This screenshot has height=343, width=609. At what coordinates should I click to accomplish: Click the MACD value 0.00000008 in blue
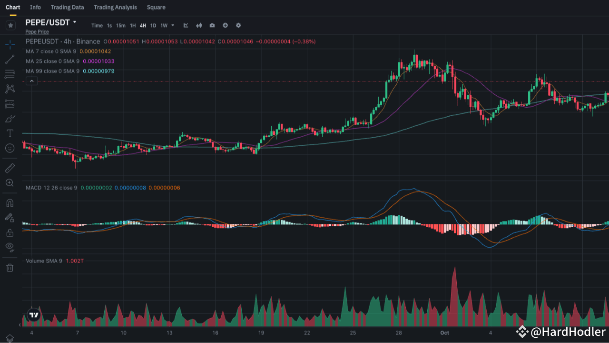[130, 188]
